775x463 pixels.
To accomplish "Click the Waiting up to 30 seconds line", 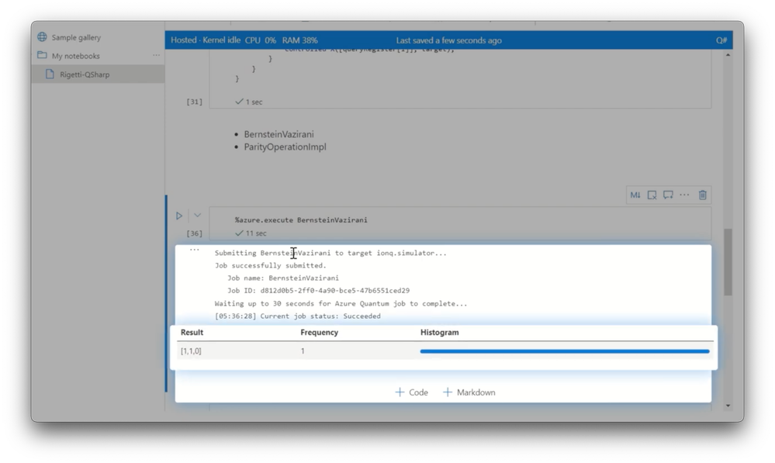I will [x=341, y=303].
